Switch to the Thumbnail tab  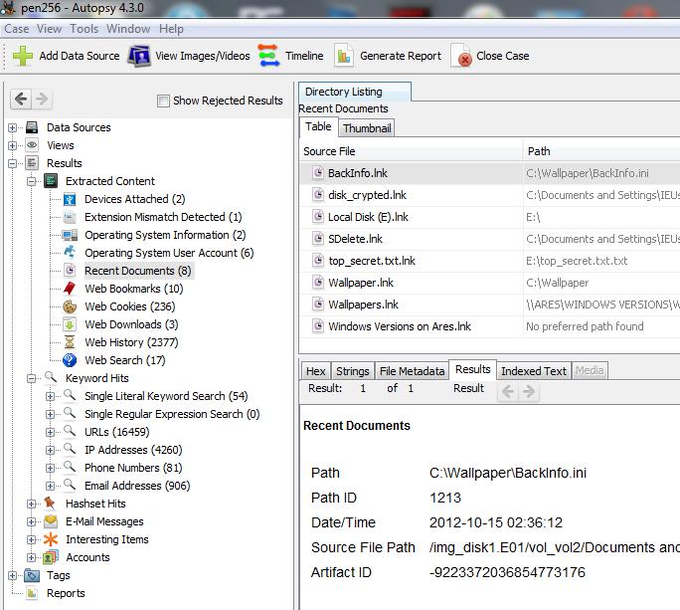(x=367, y=128)
